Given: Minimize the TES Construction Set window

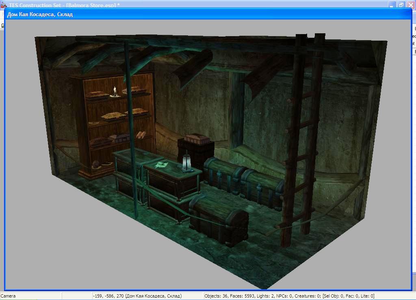Looking at the screenshot, I should coord(392,5).
